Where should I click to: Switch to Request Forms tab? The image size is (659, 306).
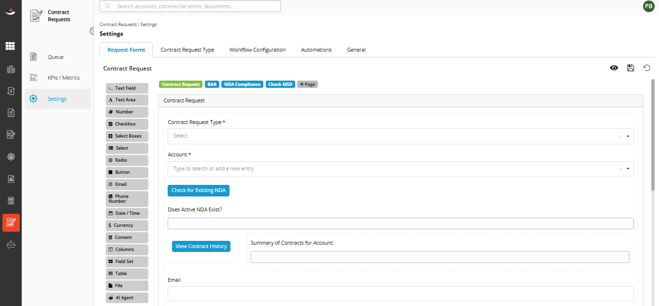coord(126,50)
